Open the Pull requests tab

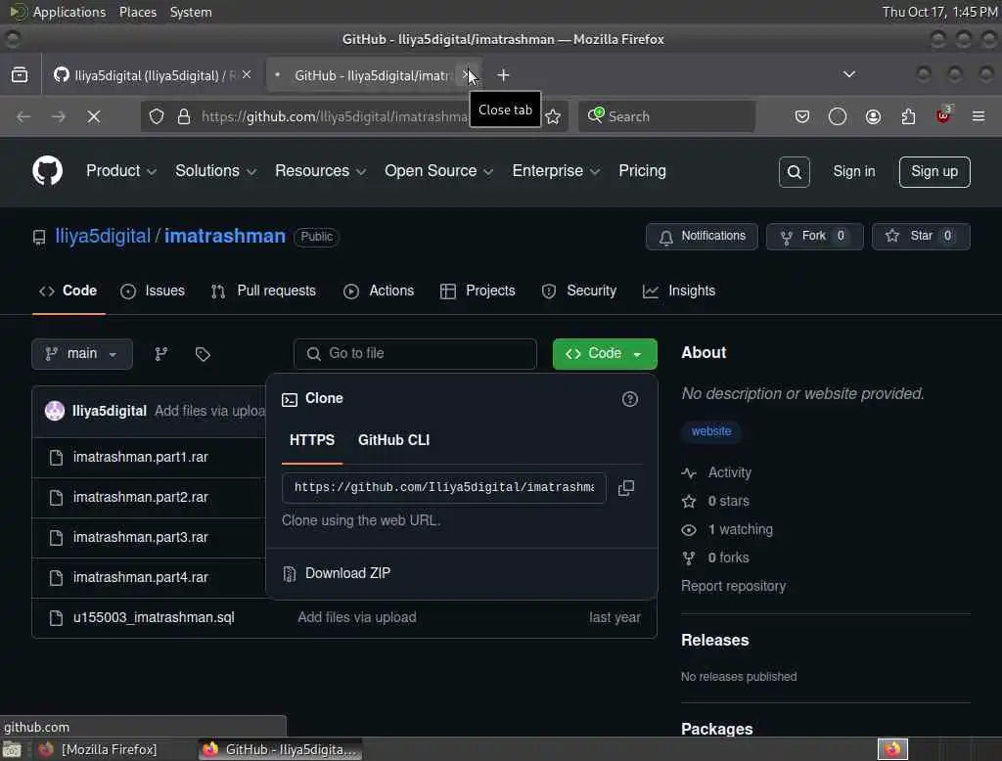[x=263, y=291]
